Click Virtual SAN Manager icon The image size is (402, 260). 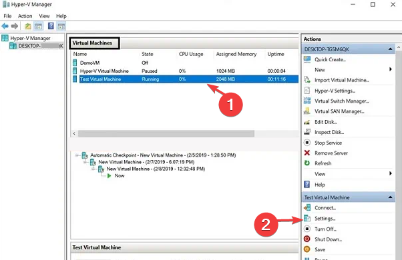tap(307, 111)
